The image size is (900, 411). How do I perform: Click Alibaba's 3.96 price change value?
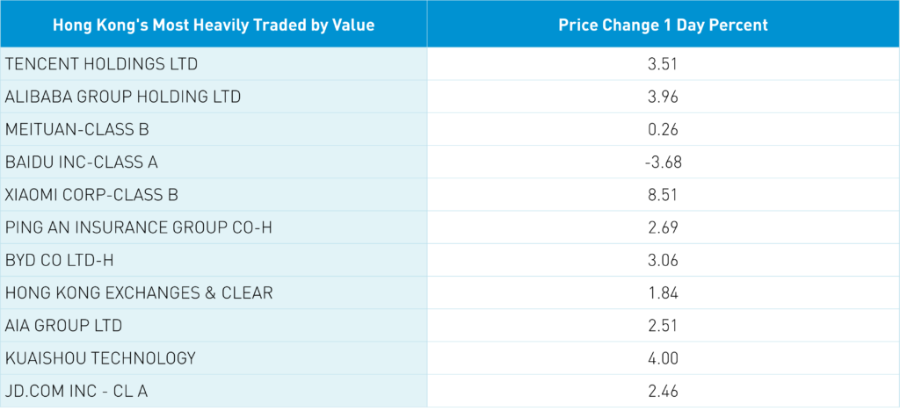point(663,97)
